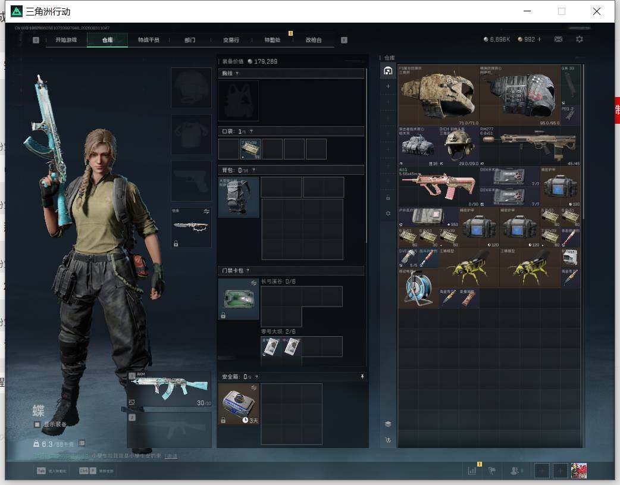
Task: Toggle the 显示装备 checkbox
Action: [37, 424]
